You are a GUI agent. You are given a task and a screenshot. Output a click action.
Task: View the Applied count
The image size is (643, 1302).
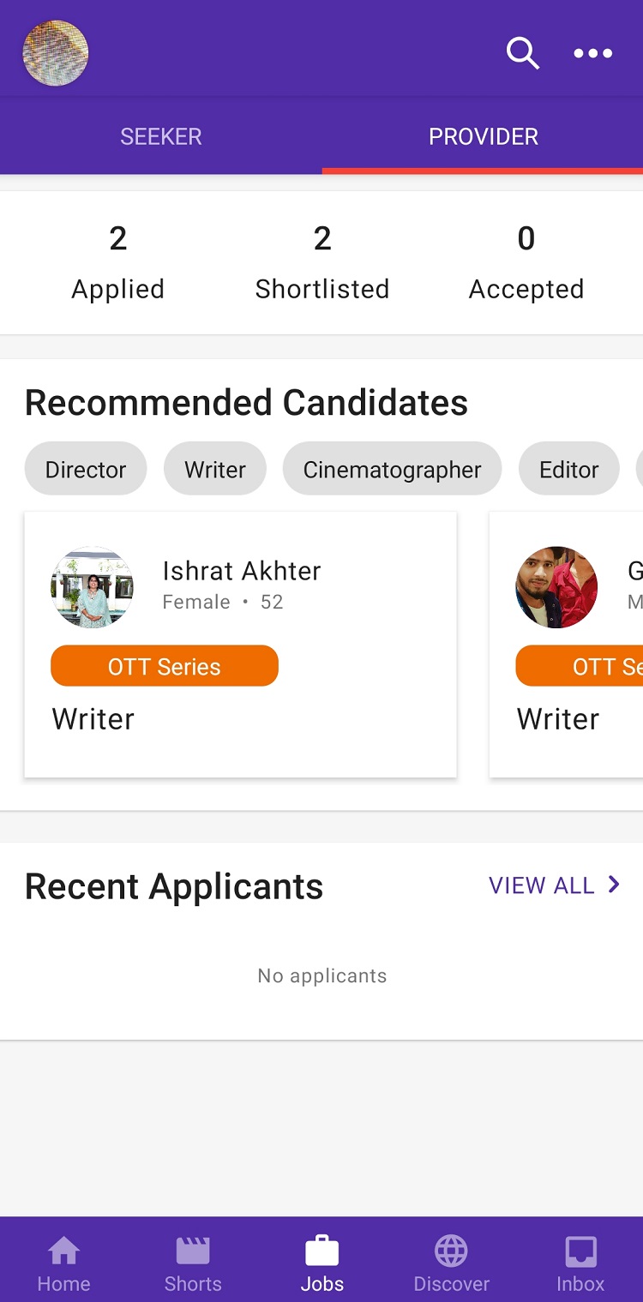click(118, 262)
